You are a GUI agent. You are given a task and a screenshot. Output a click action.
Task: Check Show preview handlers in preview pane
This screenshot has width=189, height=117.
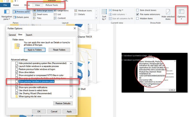(17, 81)
